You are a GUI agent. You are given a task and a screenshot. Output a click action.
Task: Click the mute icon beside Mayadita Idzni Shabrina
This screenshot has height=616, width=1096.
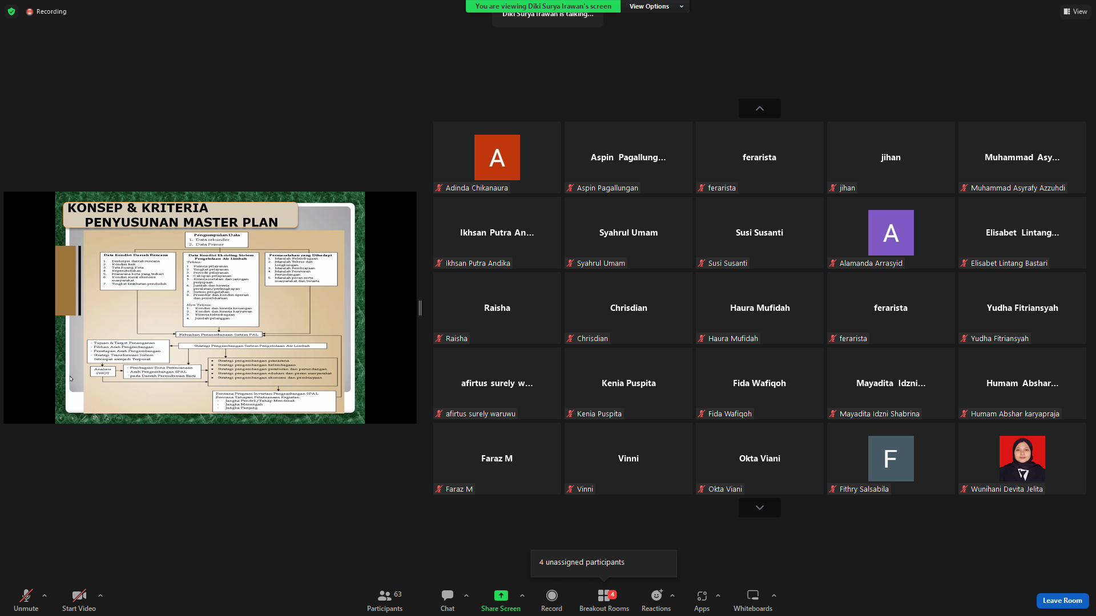(x=833, y=414)
